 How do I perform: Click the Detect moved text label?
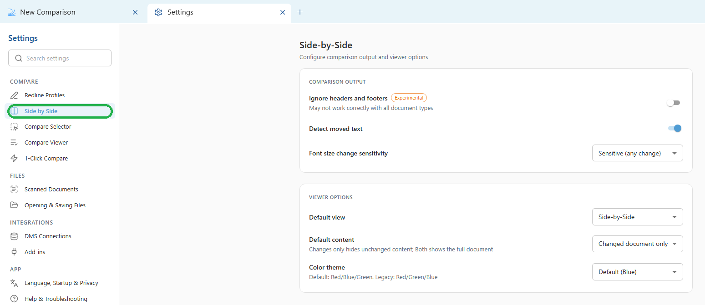pyautogui.click(x=336, y=129)
